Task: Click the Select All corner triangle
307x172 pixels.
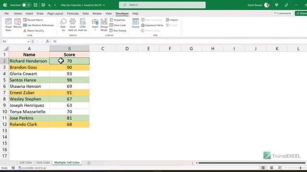Action: (6, 49)
